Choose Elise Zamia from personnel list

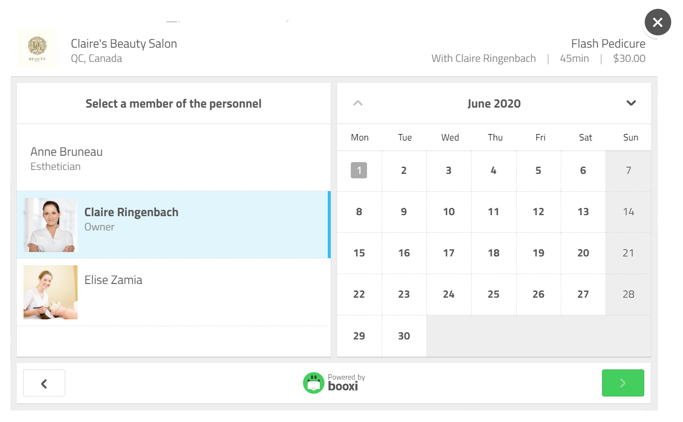point(174,292)
